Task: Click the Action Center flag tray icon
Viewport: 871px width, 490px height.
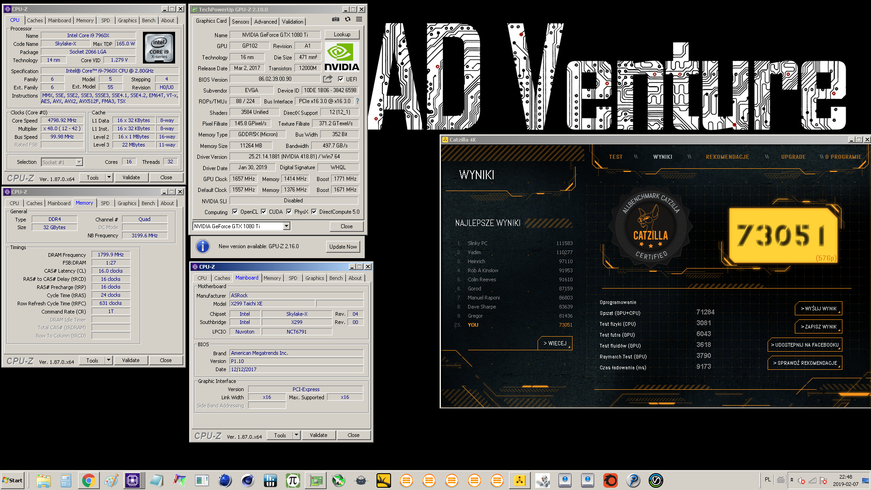Action: coord(823,480)
